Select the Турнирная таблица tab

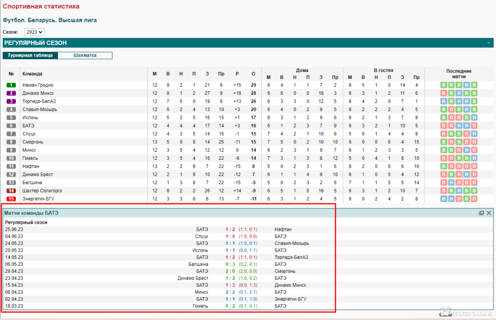point(30,56)
